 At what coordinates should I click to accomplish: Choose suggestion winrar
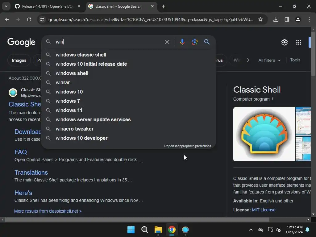[129, 83]
